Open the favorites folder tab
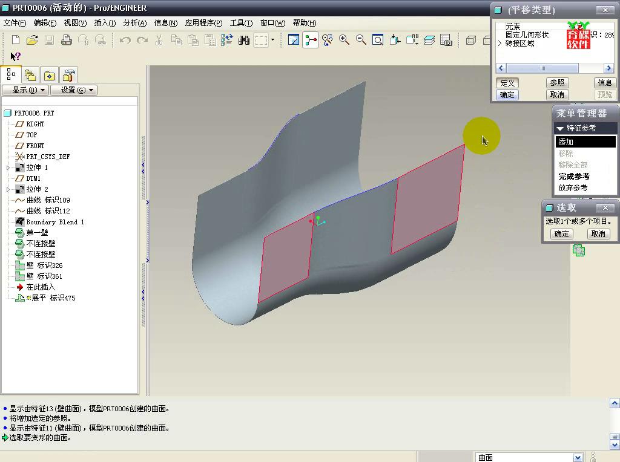620x462 pixels. click(x=49, y=75)
